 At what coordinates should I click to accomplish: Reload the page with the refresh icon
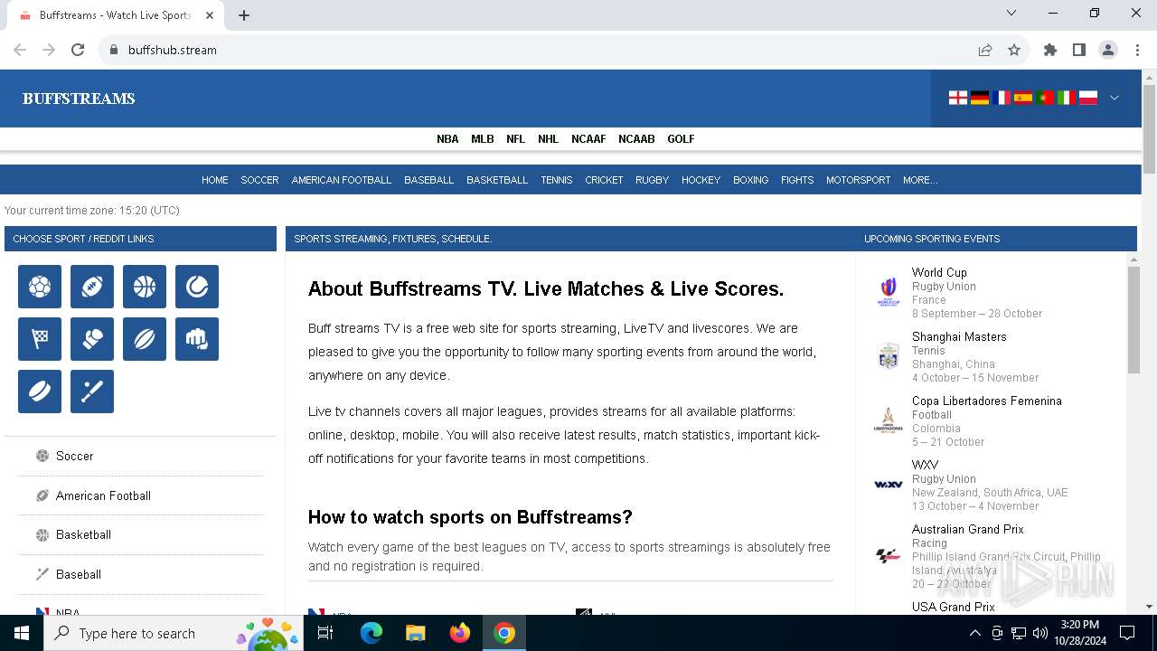click(78, 50)
